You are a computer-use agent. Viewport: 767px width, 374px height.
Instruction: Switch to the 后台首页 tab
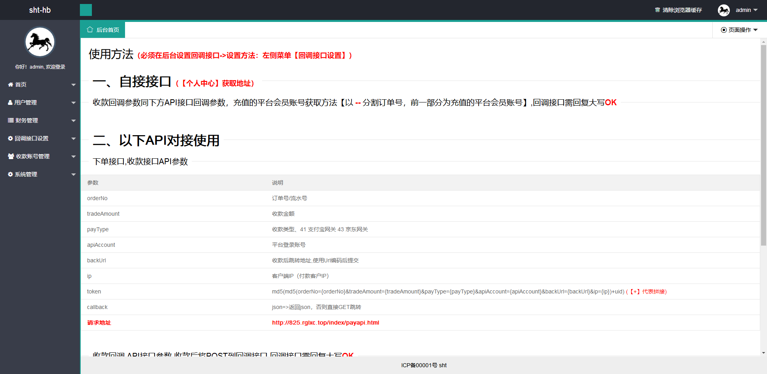(103, 30)
